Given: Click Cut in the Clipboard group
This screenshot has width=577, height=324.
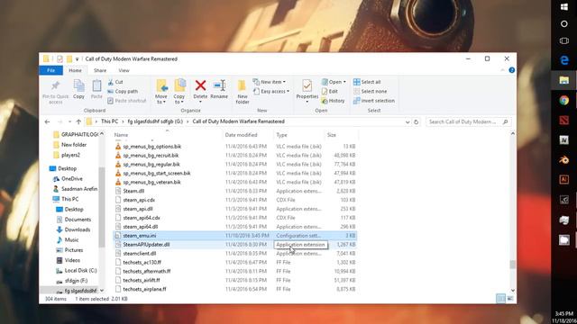Looking at the screenshot, I should [x=115, y=82].
